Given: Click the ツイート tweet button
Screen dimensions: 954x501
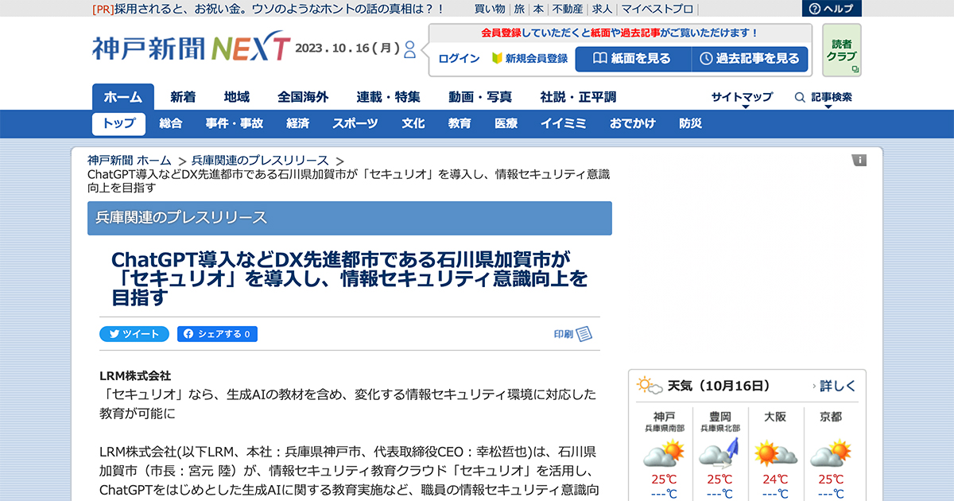Looking at the screenshot, I should coord(134,334).
